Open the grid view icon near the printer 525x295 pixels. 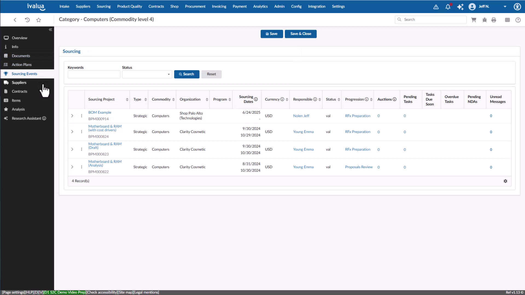point(507,20)
